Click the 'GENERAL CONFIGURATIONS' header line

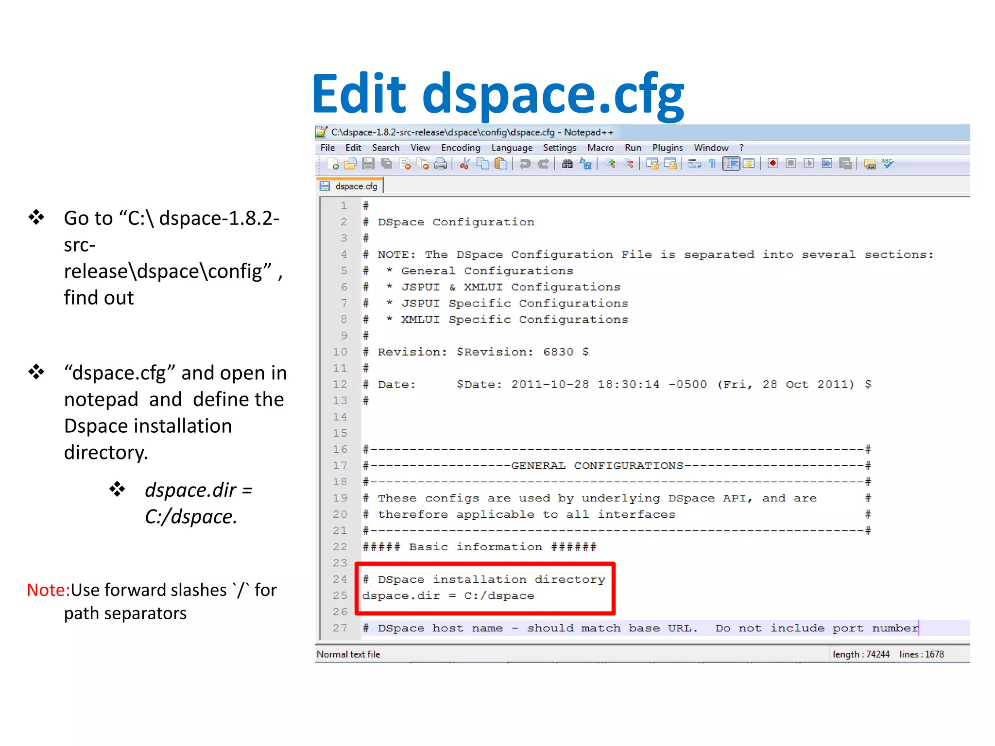pyautogui.click(x=617, y=466)
